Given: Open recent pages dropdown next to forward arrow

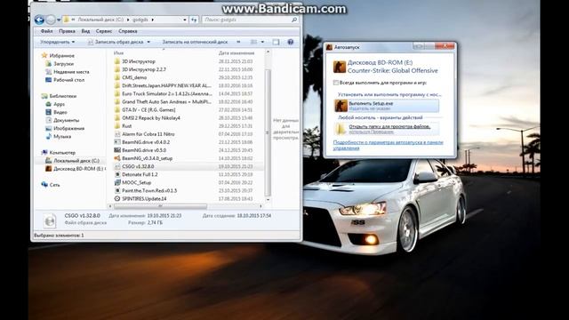Looking at the screenshot, I should 59,20.
